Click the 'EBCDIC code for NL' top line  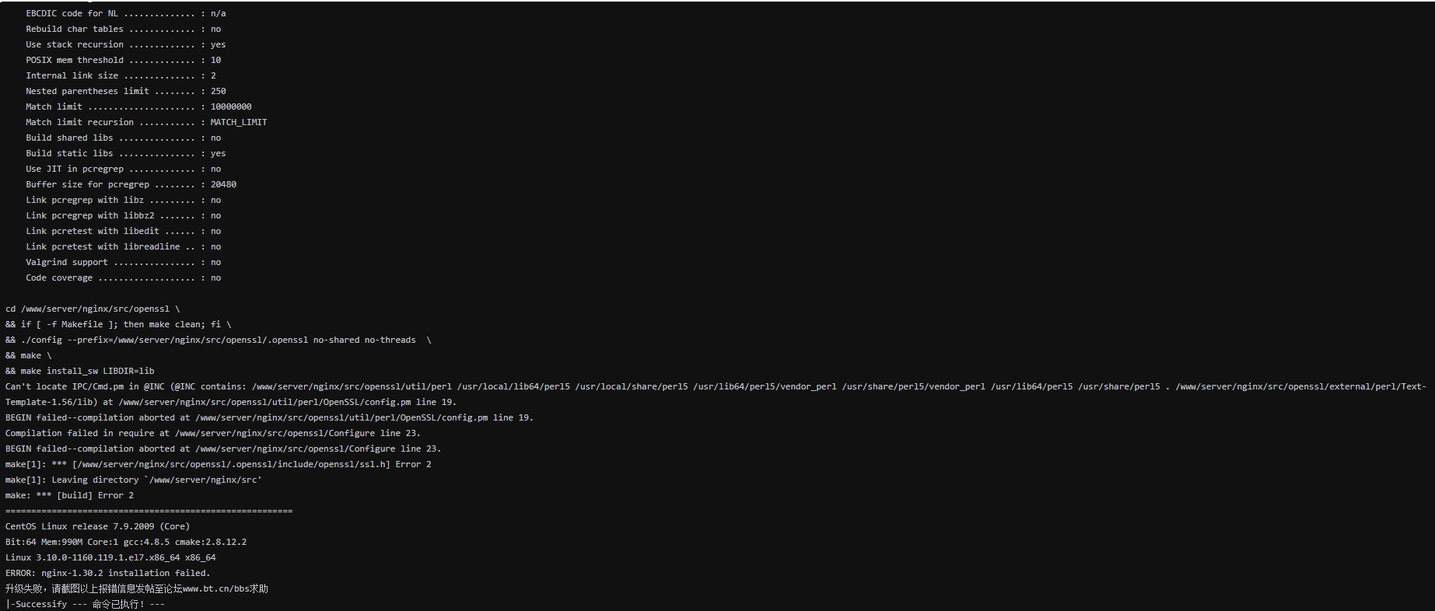click(x=126, y=13)
